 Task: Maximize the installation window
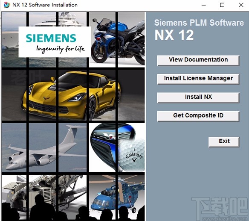point(222,5)
